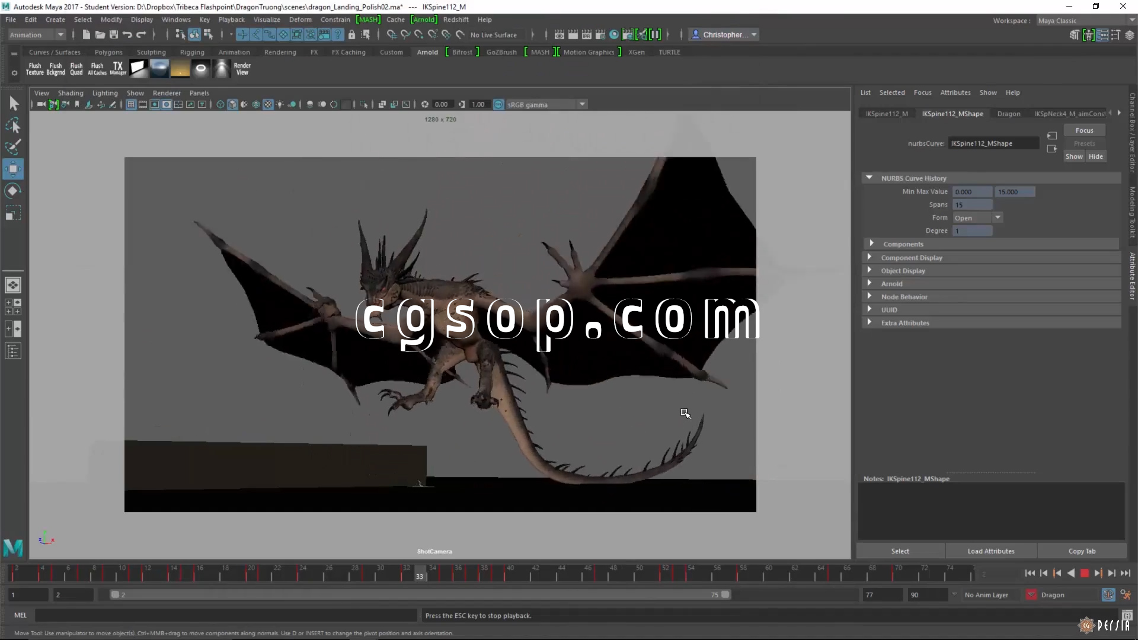Toggle auto keyframe button
Screen dimensions: 1138x640
tap(1108, 594)
